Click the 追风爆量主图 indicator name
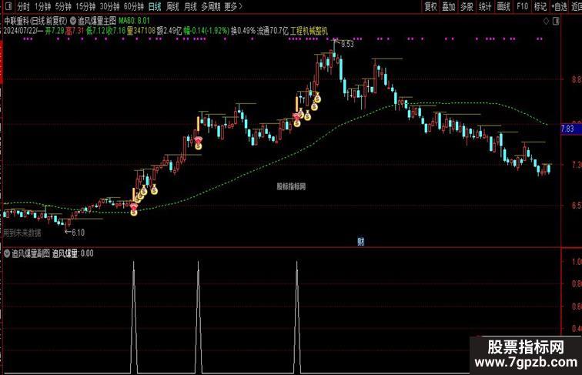Image resolution: width=582 pixels, height=375 pixels. point(97,21)
